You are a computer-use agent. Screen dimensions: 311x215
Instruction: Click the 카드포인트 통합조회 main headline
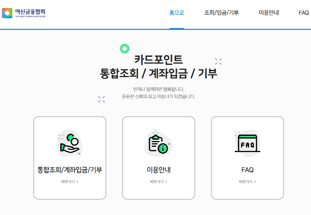click(159, 67)
